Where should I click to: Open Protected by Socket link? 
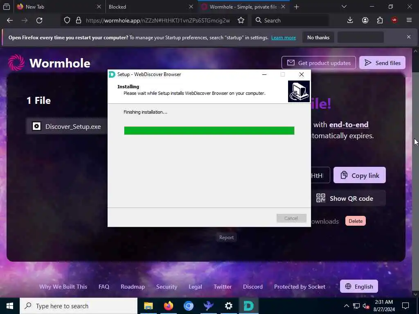tap(300, 287)
